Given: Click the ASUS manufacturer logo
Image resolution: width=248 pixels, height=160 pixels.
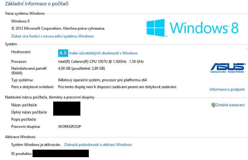Looking at the screenshot, I should pyautogui.click(x=228, y=68).
